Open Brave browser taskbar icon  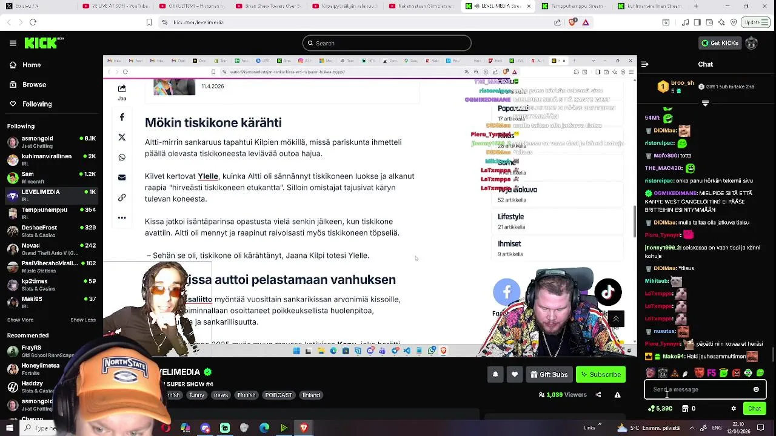pyautogui.click(x=304, y=428)
